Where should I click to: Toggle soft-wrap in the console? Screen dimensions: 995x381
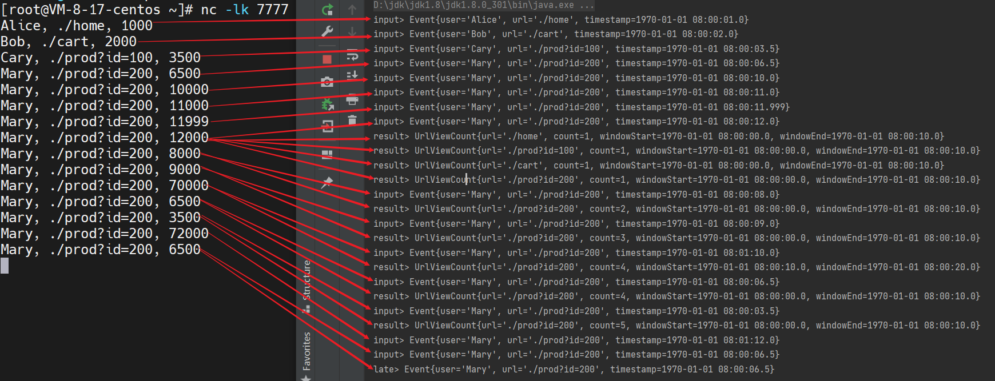tap(352, 55)
